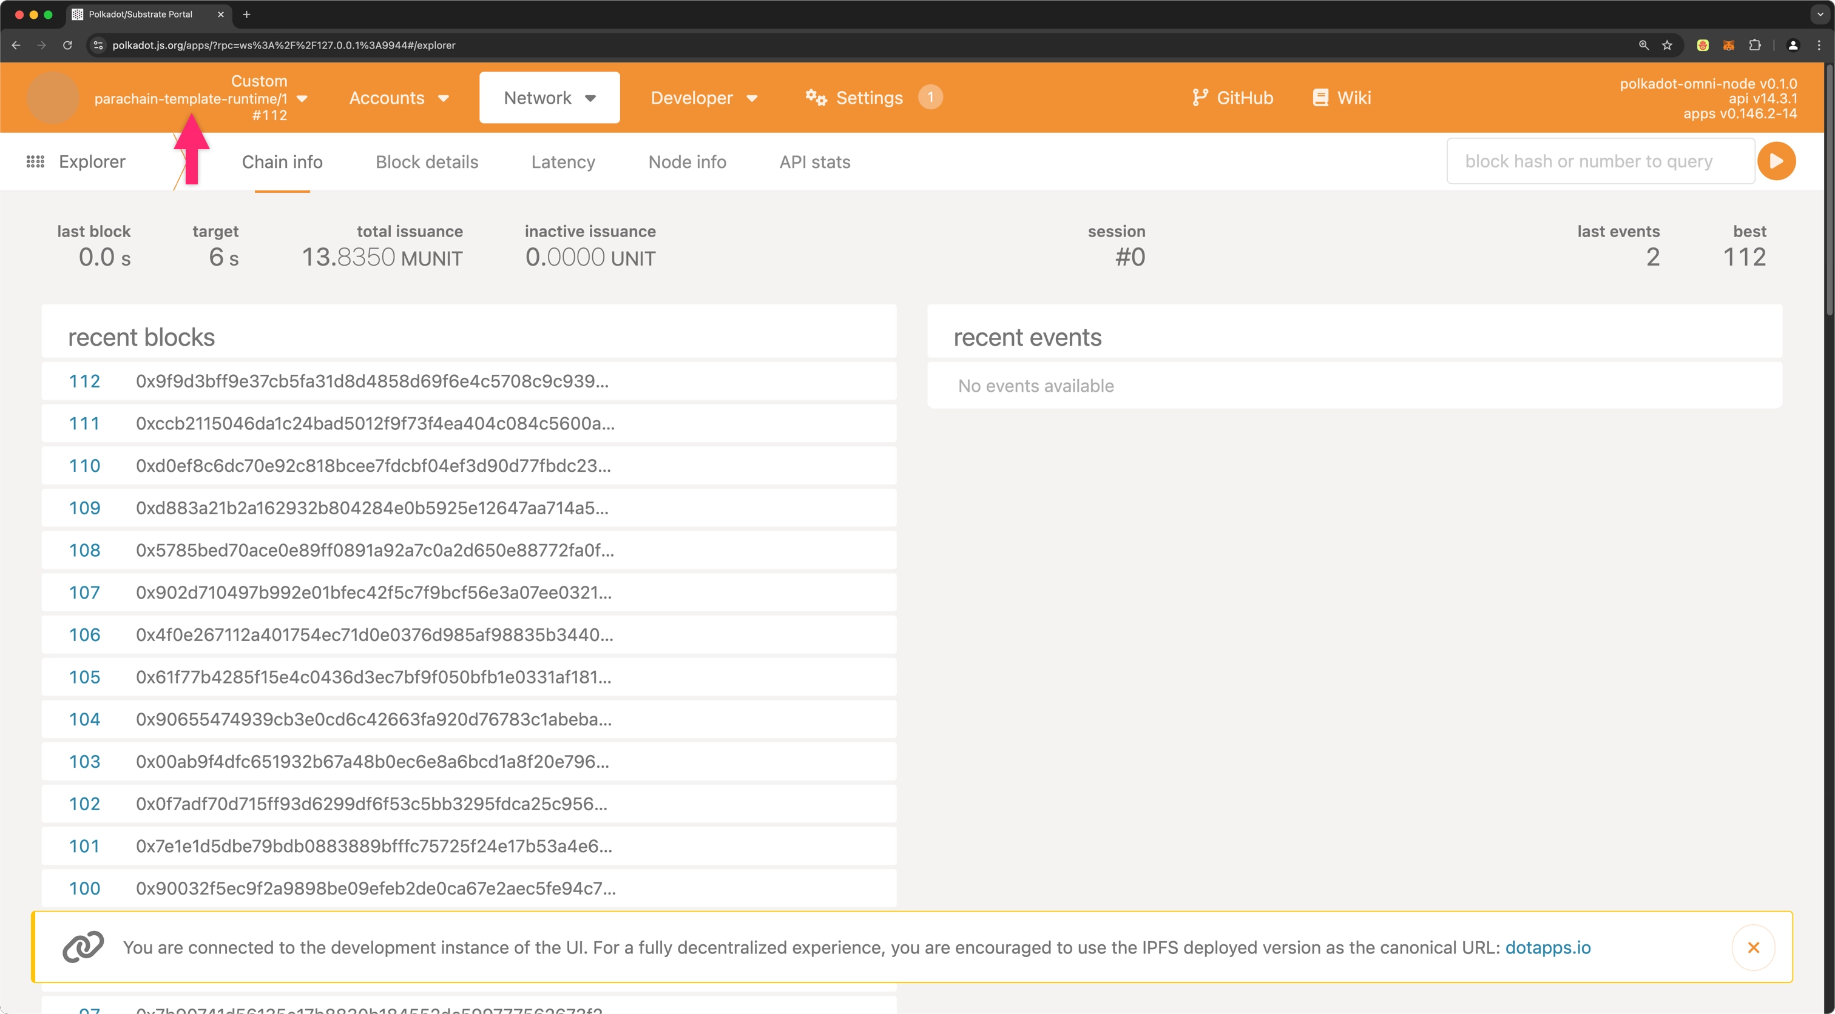
Task: Open GitHub via the branch icon
Action: [1200, 98]
